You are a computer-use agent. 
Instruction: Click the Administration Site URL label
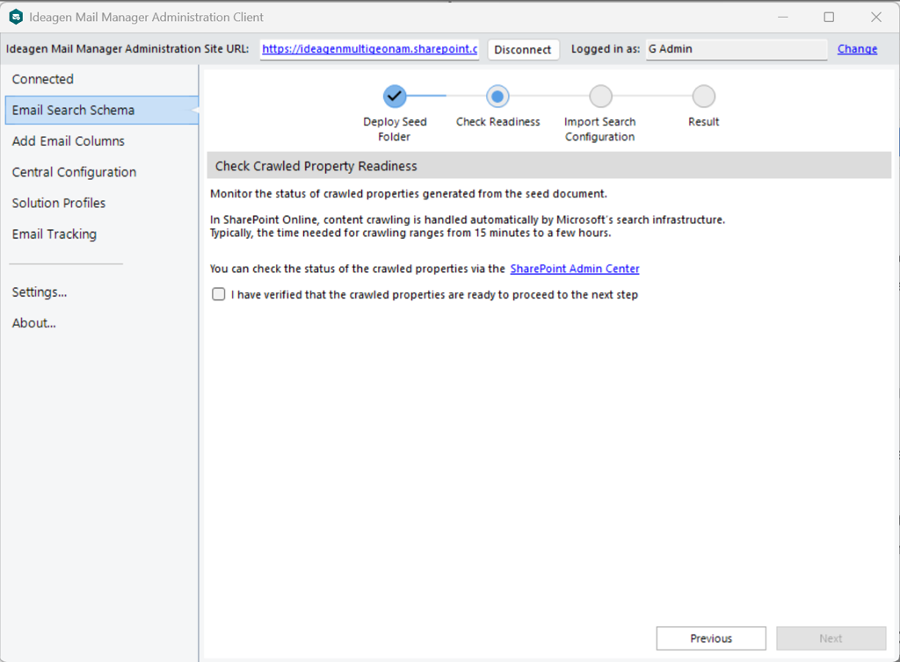tap(127, 49)
